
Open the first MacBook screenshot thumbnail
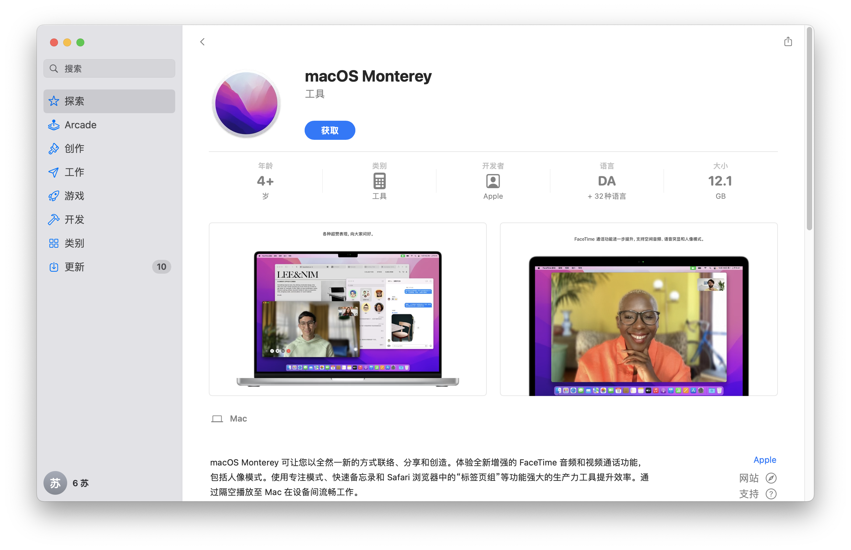[x=347, y=309]
